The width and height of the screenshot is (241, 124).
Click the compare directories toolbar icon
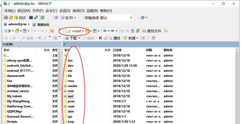pos(6,18)
